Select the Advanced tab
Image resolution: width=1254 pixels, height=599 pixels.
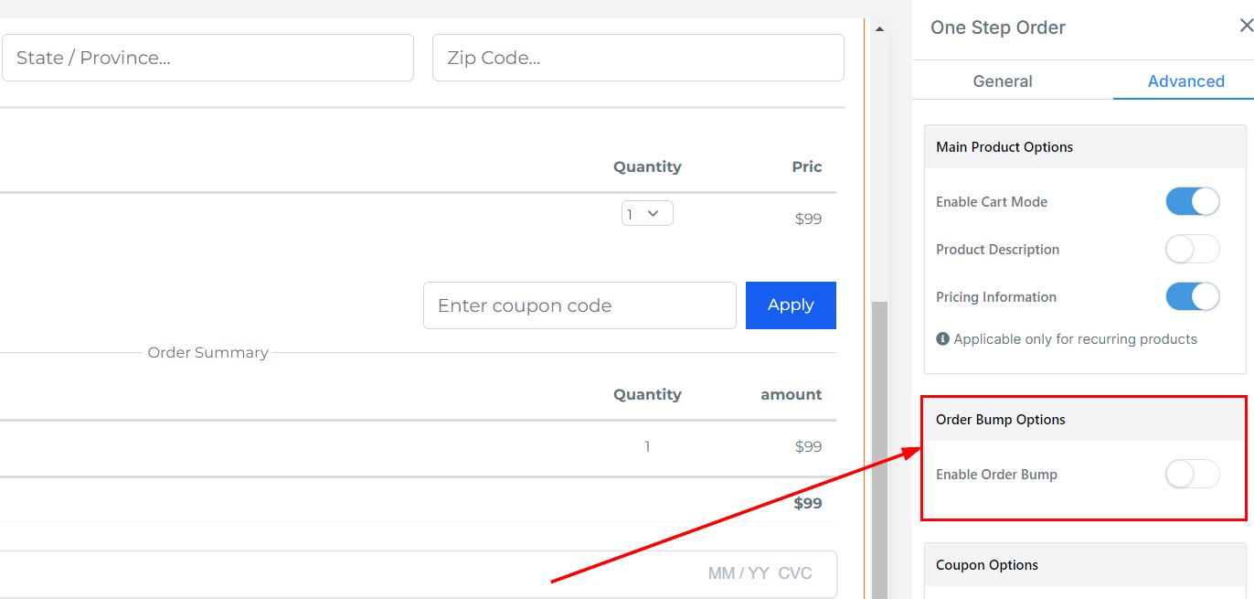click(1185, 81)
